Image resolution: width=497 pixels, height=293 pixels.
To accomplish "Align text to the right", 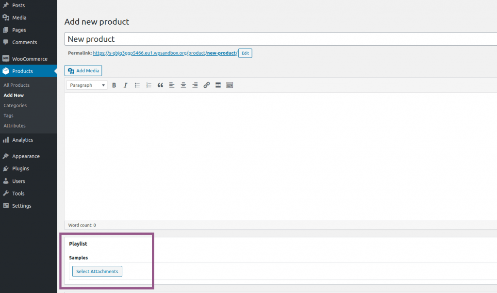I will coord(195,85).
